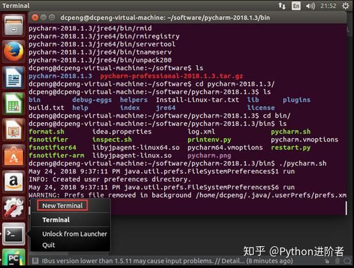Open Ubuntu Software Center launcher icon
The width and height of the screenshot is (354, 268).
click(x=13, y=156)
